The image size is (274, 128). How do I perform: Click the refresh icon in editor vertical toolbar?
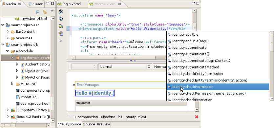click(61, 19)
